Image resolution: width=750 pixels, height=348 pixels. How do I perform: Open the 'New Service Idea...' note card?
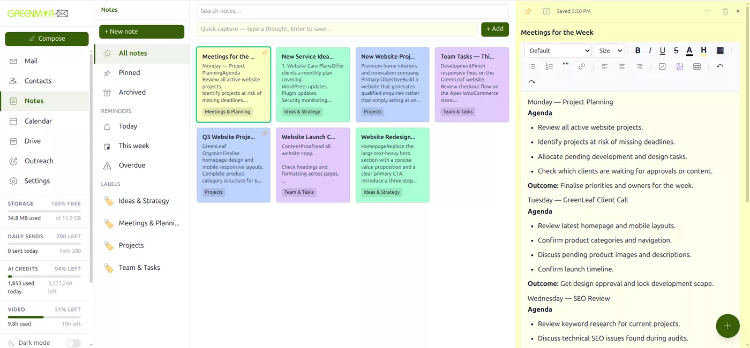tap(313, 85)
